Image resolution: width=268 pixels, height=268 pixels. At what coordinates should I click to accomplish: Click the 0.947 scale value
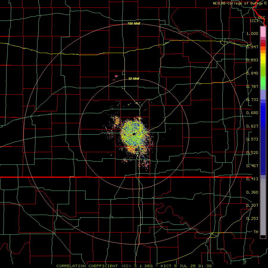pyautogui.click(x=252, y=47)
